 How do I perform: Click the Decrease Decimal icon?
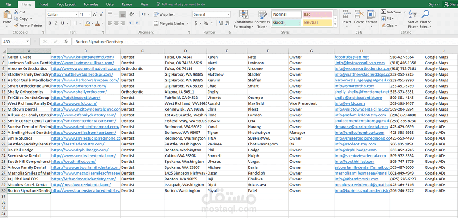tap(227, 23)
